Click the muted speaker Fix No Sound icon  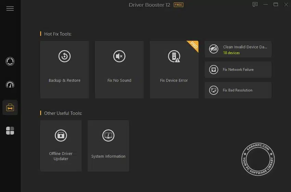pyautogui.click(x=119, y=56)
